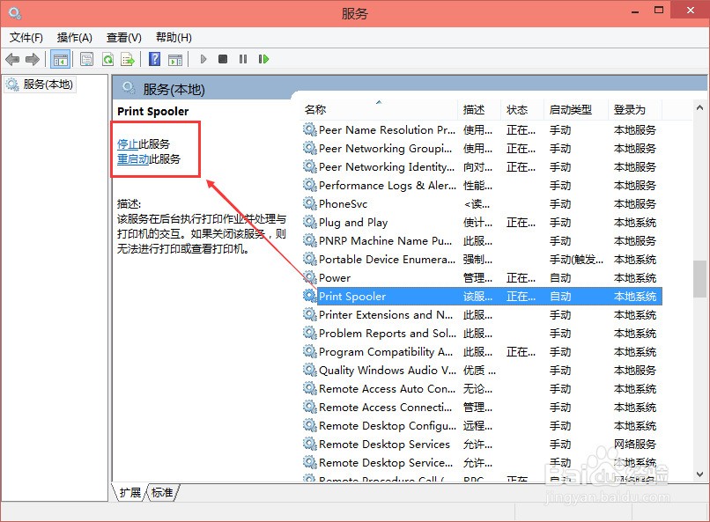The width and height of the screenshot is (710, 522).
Task: Click the Refresh toolbar icon
Action: [x=107, y=59]
